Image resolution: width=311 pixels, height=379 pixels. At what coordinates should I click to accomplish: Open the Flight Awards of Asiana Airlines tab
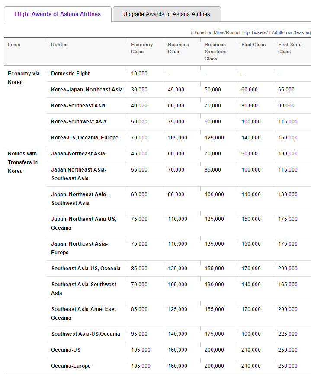coord(58,14)
